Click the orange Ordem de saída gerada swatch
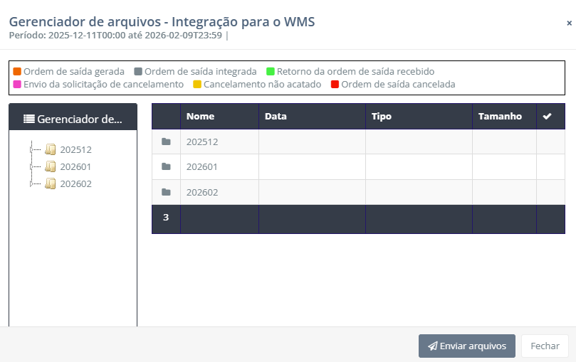The height and width of the screenshot is (362, 576). (x=17, y=72)
